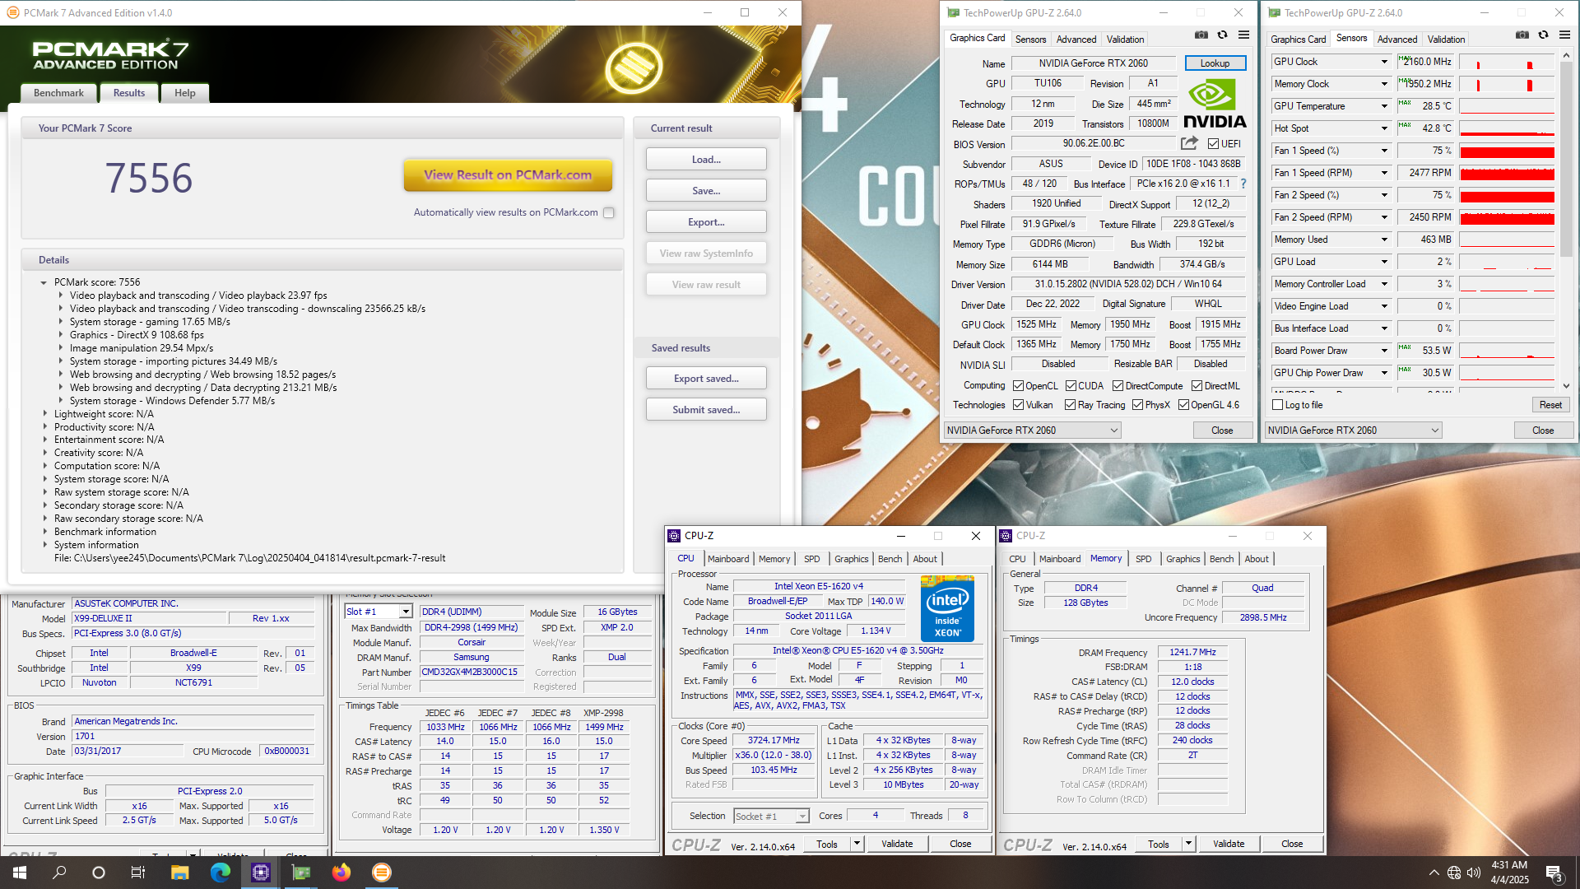Open the Tools dropdown arrow in left CPU-Z

(x=857, y=844)
